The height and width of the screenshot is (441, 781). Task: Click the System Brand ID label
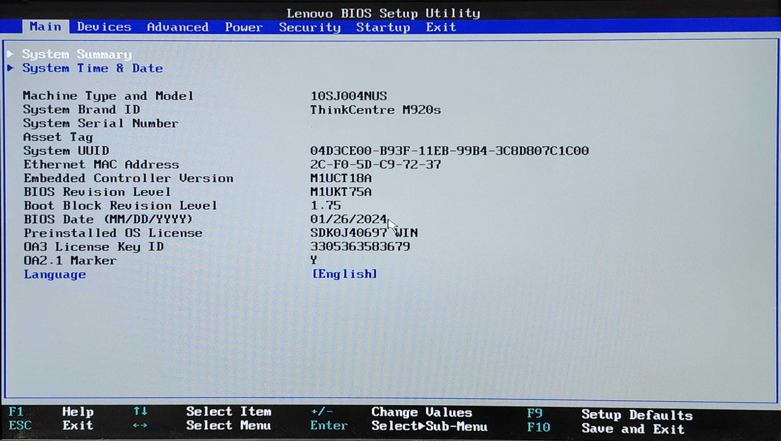pyautogui.click(x=81, y=110)
